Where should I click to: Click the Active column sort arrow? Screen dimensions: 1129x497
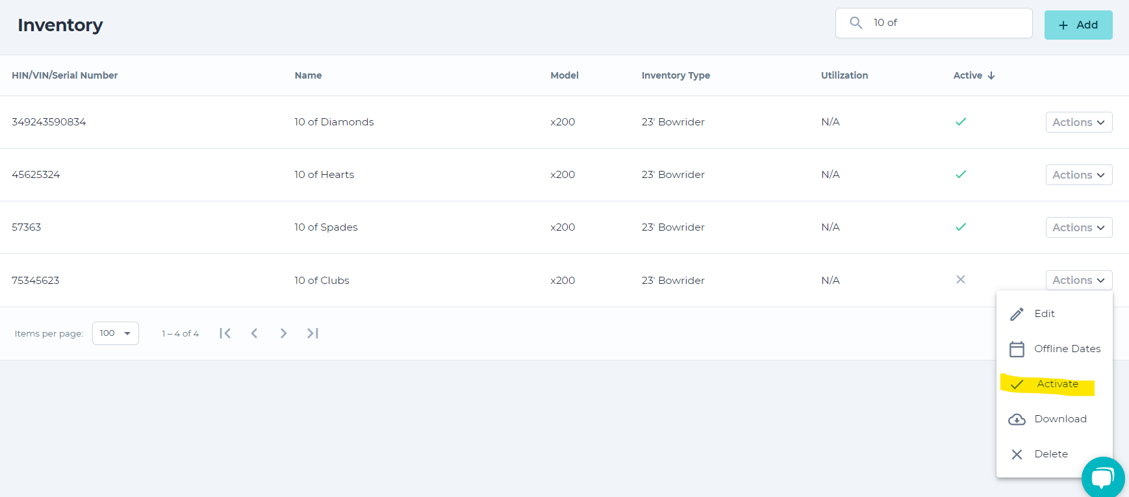(x=991, y=75)
